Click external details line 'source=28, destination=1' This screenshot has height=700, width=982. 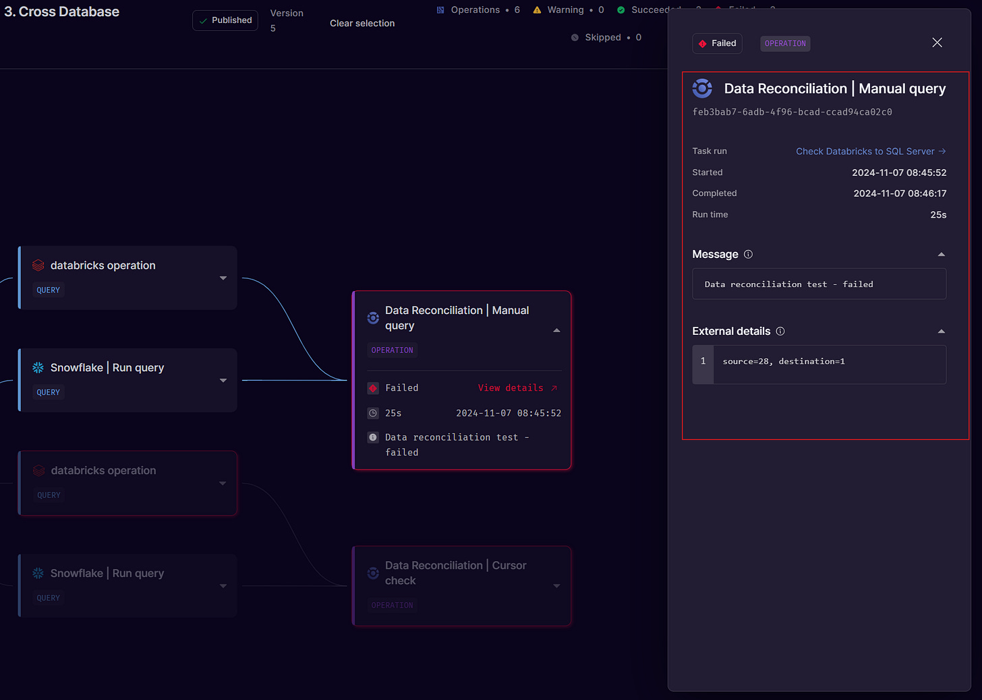click(784, 361)
